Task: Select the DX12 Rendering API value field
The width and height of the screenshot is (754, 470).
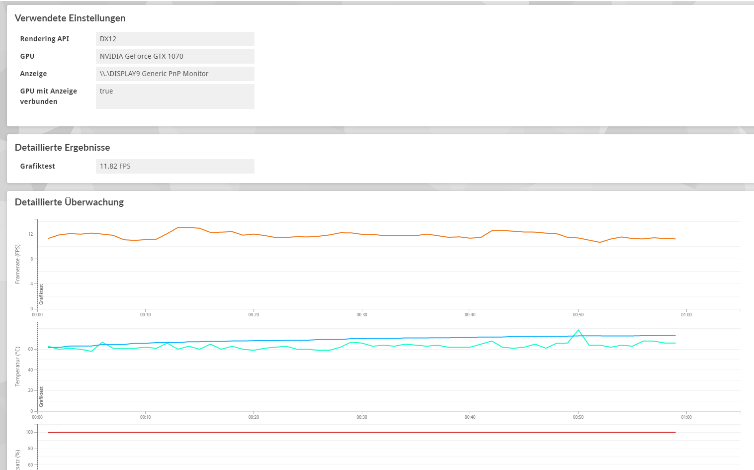Action: pos(175,39)
